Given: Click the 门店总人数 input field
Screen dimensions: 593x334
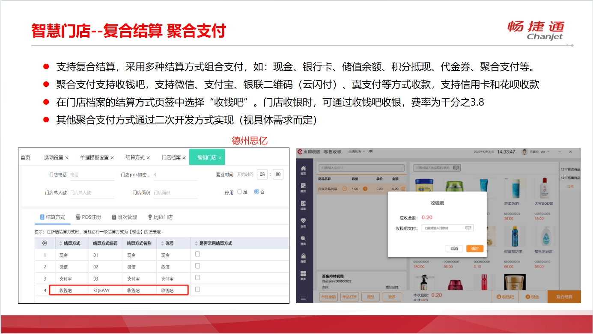Looking at the screenshot, I should pyautogui.click(x=91, y=192).
